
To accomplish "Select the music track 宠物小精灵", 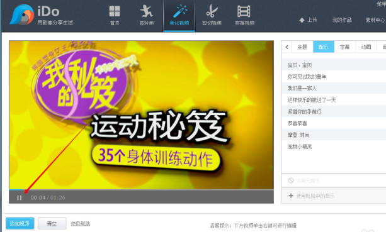I will (334, 146).
